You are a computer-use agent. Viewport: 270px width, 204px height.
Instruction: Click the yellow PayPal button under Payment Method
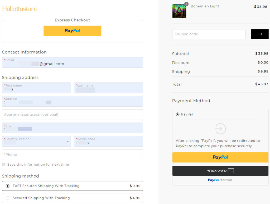coord(220,157)
